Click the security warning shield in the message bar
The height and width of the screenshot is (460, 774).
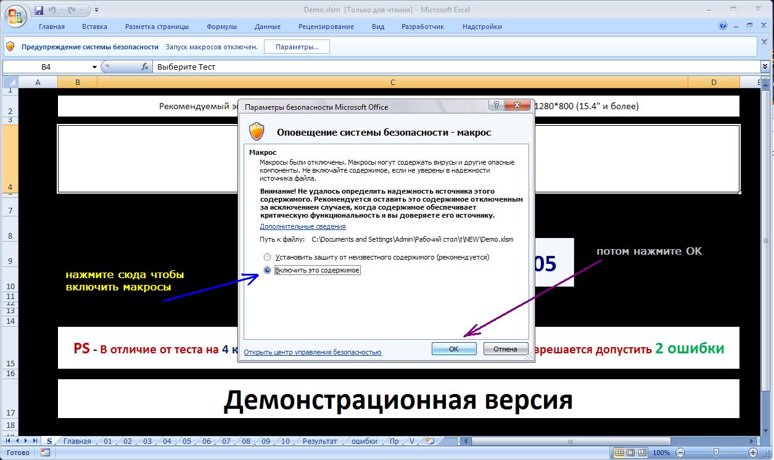10,47
